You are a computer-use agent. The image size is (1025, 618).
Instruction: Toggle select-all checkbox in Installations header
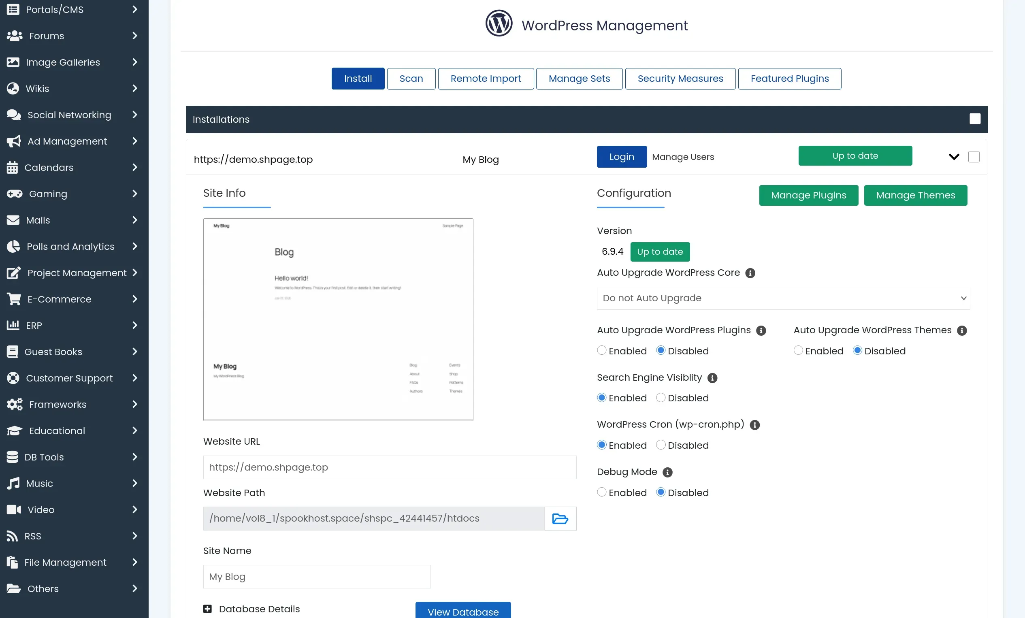coord(975,119)
